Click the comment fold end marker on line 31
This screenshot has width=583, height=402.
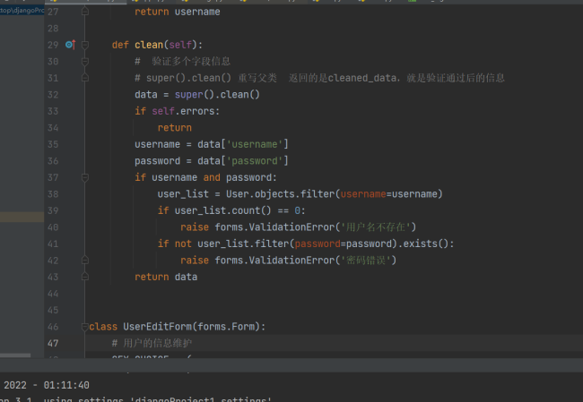(85, 78)
